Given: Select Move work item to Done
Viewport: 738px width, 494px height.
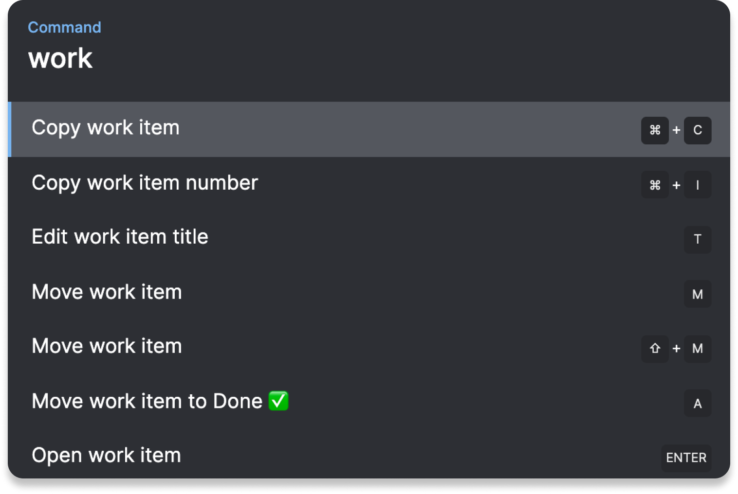Looking at the screenshot, I should pyautogui.click(x=147, y=402).
